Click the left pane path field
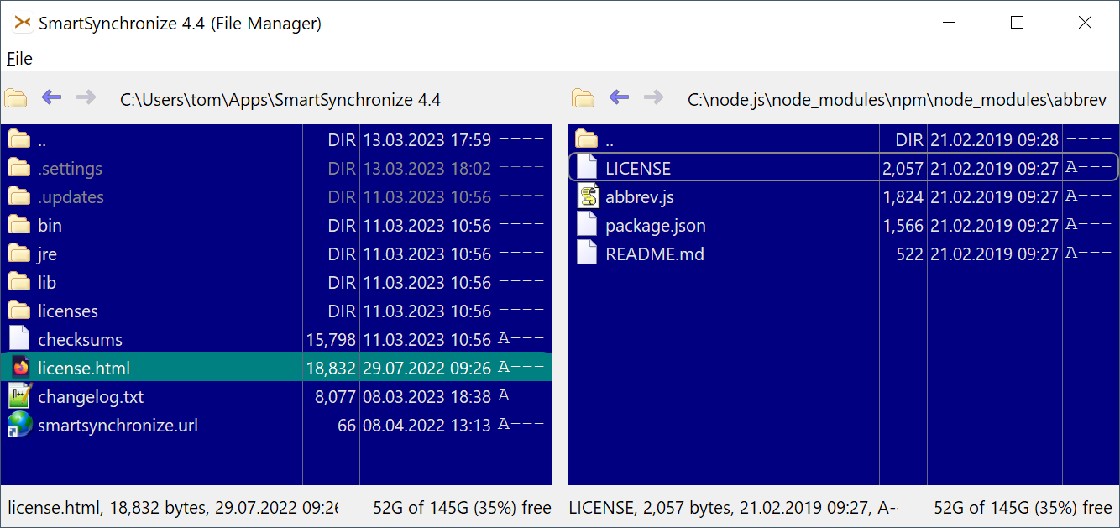This screenshot has height=528, width=1120. (280, 100)
